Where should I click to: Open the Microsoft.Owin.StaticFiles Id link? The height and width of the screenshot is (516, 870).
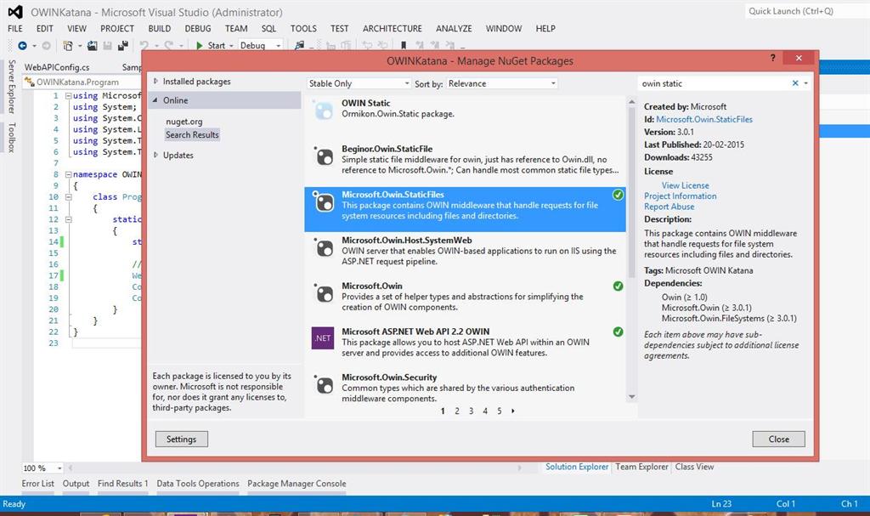click(x=704, y=119)
